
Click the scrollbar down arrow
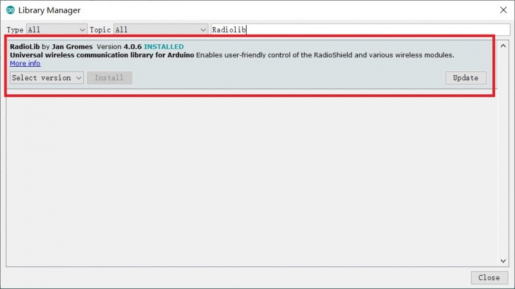point(503,261)
